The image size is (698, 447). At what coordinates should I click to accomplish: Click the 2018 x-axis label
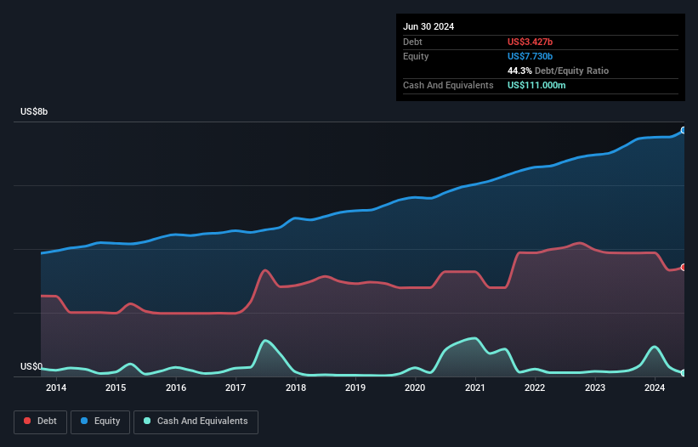click(296, 388)
